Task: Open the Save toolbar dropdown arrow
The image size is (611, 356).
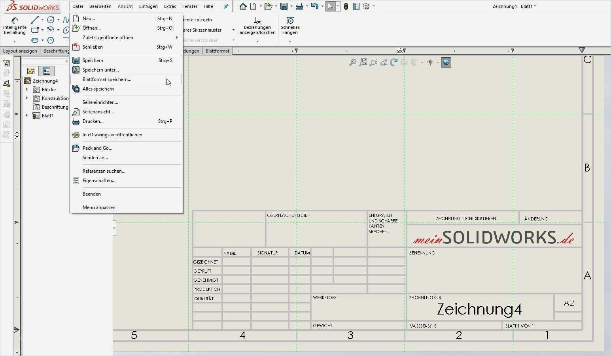Action: coord(291,6)
